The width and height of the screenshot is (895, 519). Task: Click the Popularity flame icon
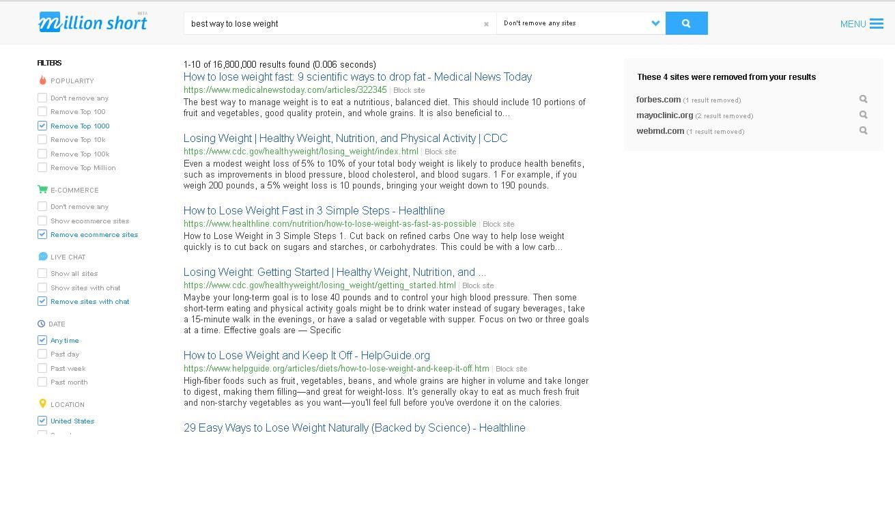click(42, 81)
